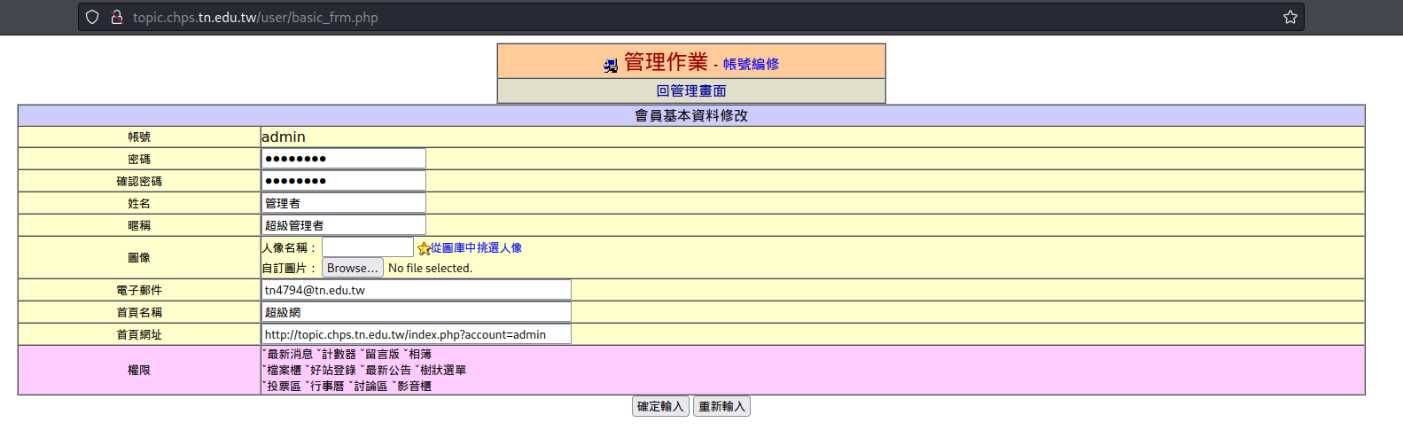The width and height of the screenshot is (1403, 446).
Task: Click the 計數器 permission text
Action: coord(339,354)
